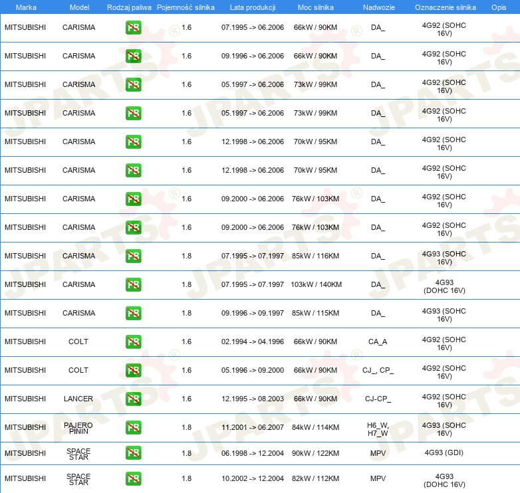Viewport: 520px width, 493px height.
Task: Select the date range 06.1998 -> 12.2004
Action: tap(253, 453)
